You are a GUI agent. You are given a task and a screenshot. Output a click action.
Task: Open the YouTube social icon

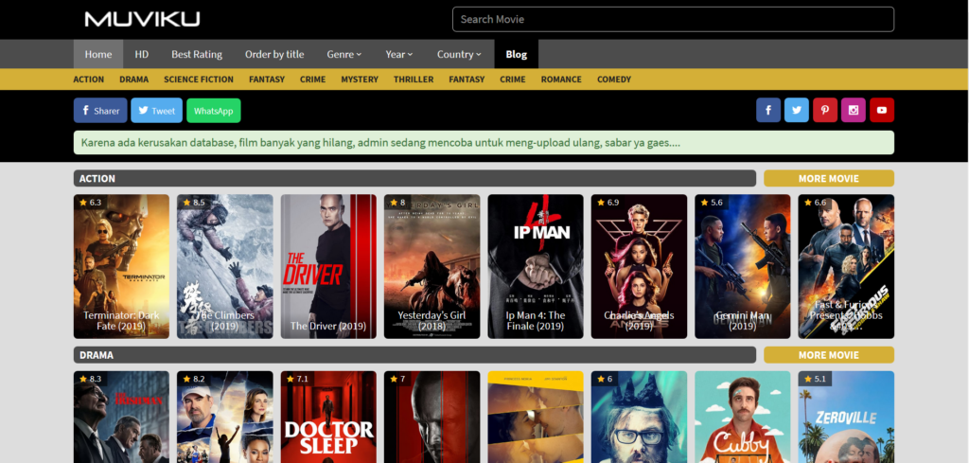(882, 111)
